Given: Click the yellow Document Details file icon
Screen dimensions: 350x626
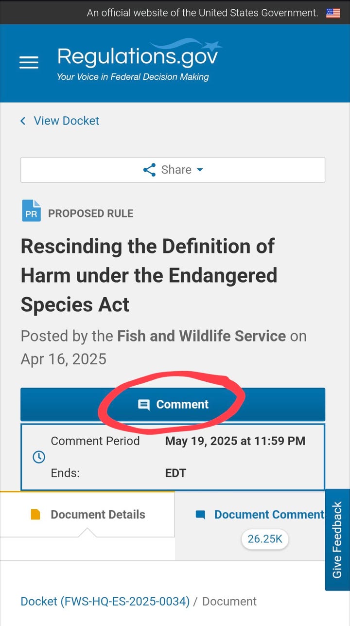Looking at the screenshot, I should (35, 515).
